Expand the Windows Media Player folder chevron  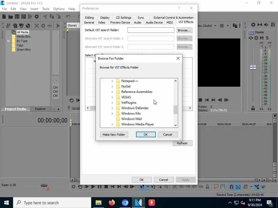(x=112, y=124)
